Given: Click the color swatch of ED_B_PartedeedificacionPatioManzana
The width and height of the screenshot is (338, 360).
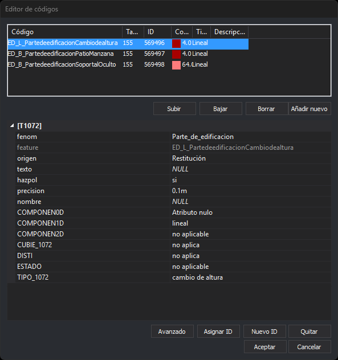Looking at the screenshot, I should (x=176, y=54).
